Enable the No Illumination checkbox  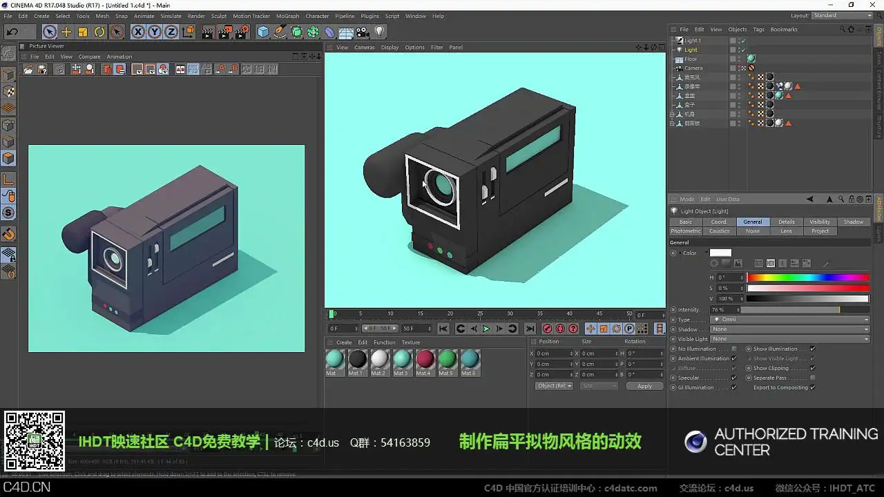click(733, 349)
